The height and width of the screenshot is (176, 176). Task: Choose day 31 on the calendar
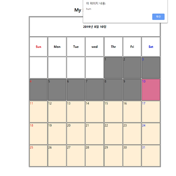pos(151,156)
